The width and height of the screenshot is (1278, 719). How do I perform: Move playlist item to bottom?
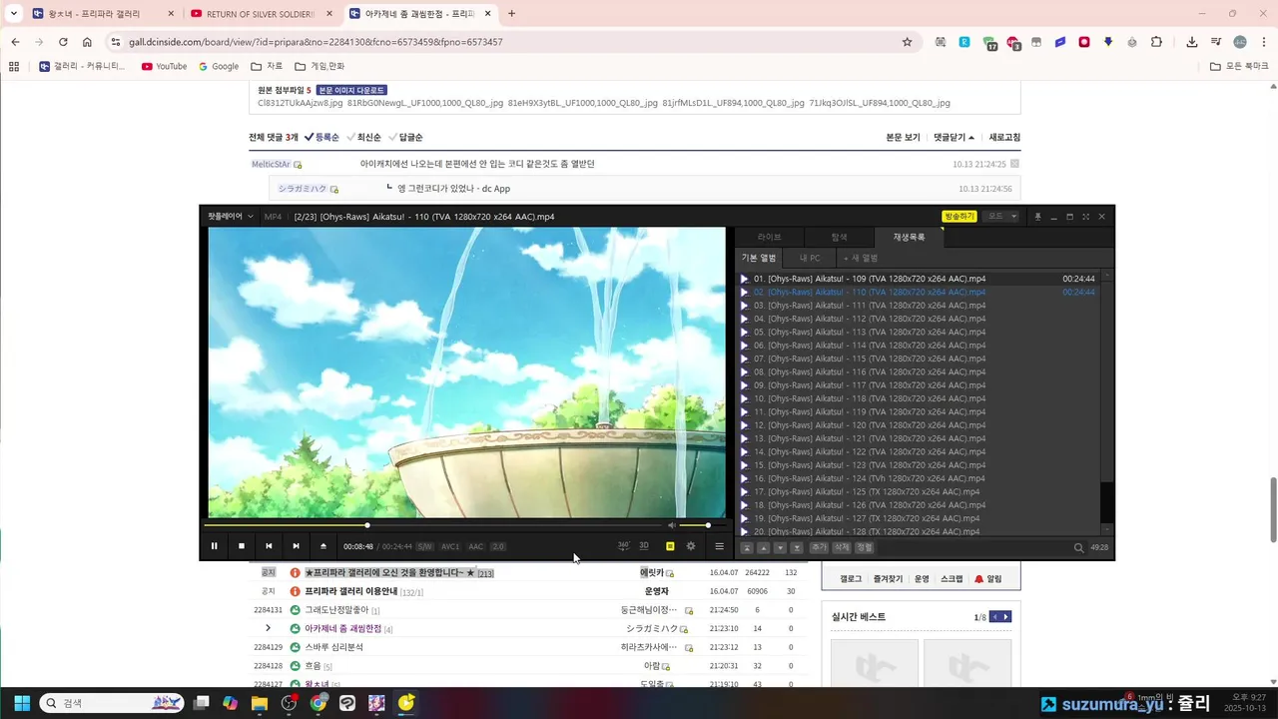(x=797, y=547)
